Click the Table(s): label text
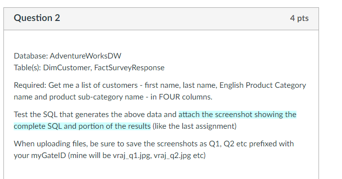This screenshot has height=179, width=342. coord(27,68)
